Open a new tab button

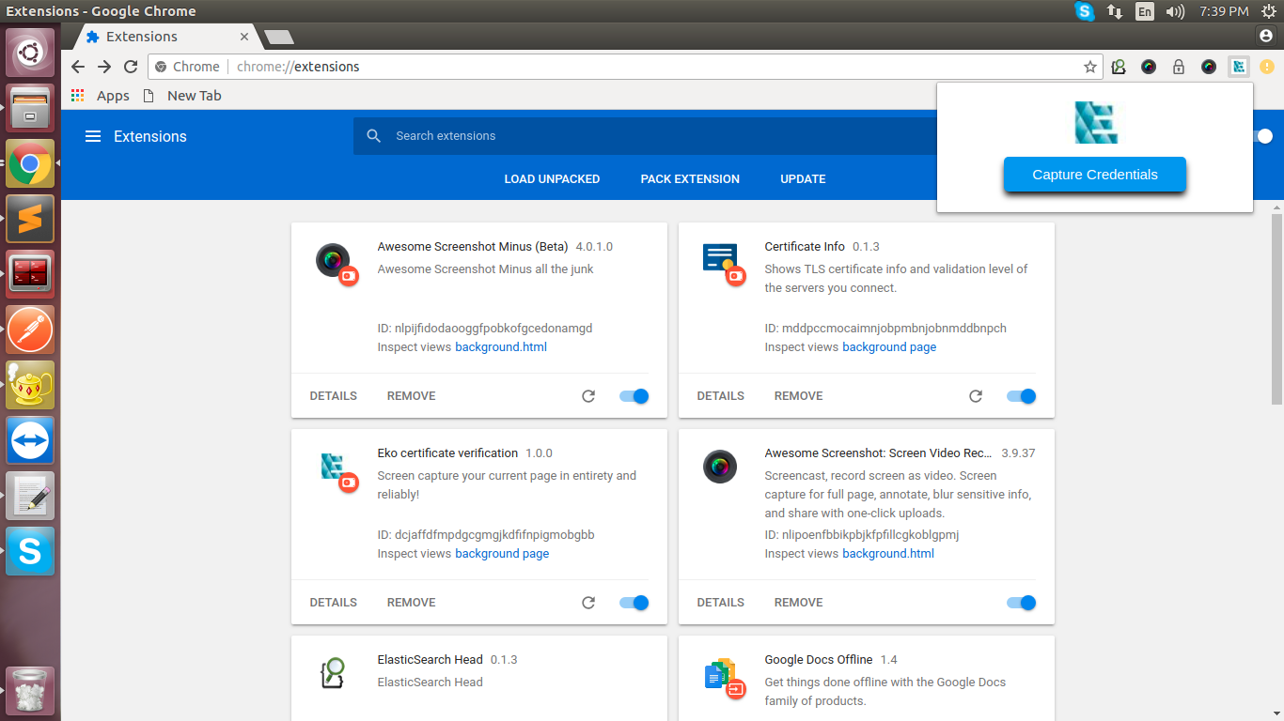(x=279, y=37)
